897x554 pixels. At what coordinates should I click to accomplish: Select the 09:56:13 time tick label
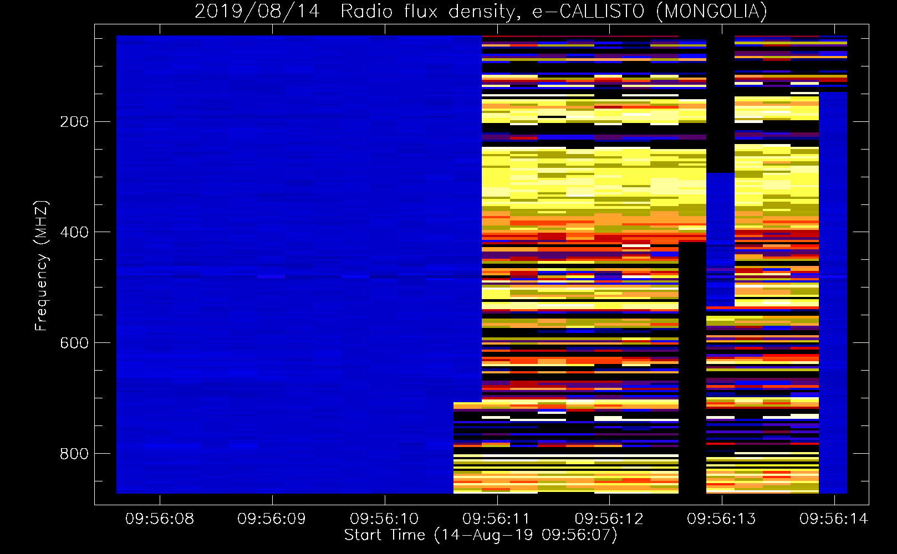tap(721, 519)
